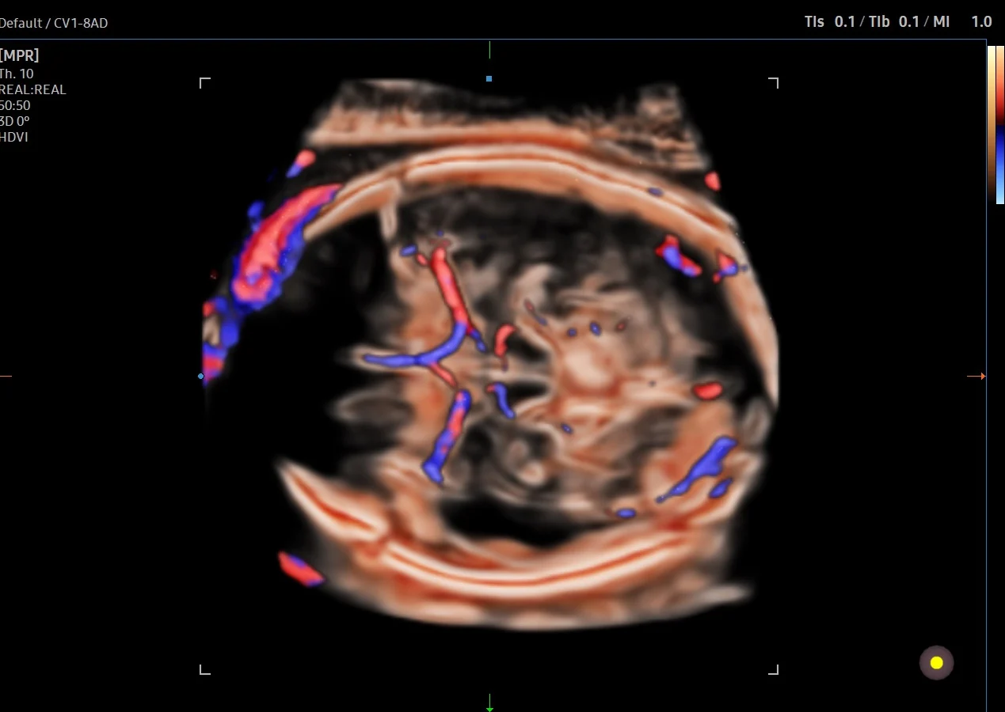Click the orange axis marker on left edge

[6, 377]
